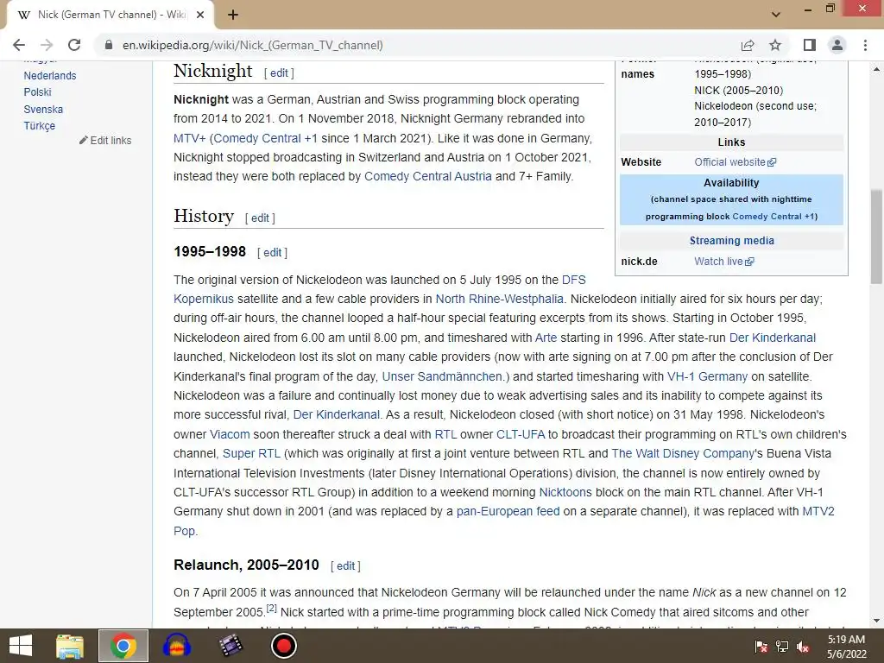The height and width of the screenshot is (663, 884).
Task: Open the Comedy Central Austria link
Action: tap(428, 176)
